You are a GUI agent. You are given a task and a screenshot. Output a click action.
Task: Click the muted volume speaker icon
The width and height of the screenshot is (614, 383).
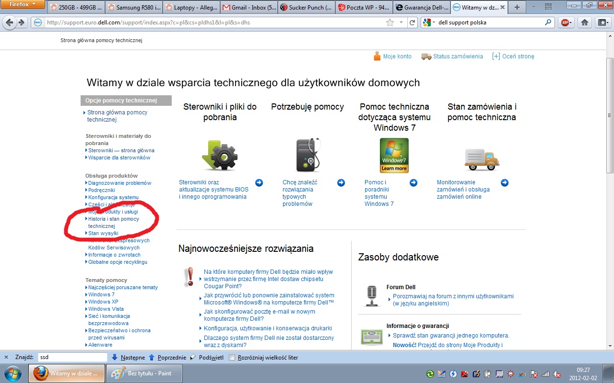(x=556, y=374)
